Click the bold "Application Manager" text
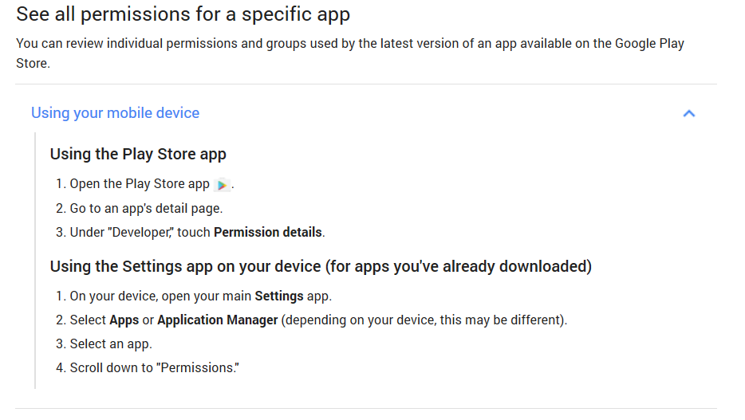Viewport: 745px width, 420px height. click(217, 320)
